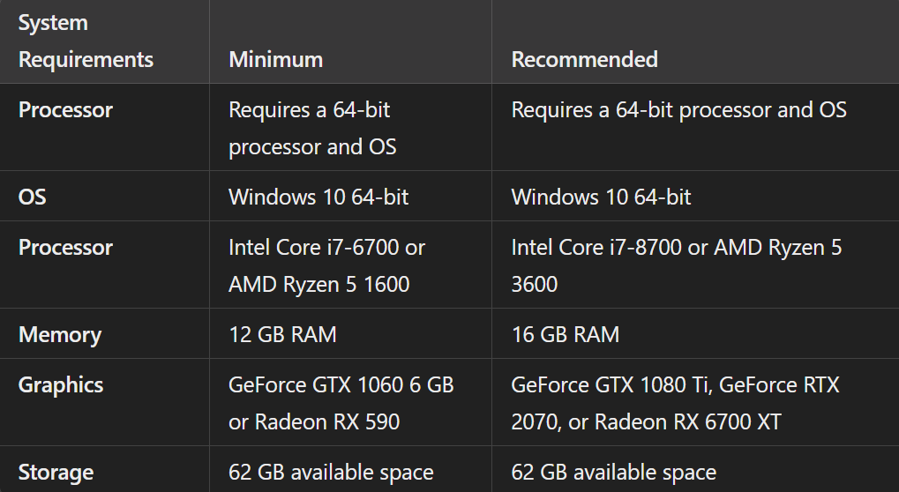Click GeForce GTX 1080 Ti recommended cell
This screenshot has height=492, width=899.
[x=675, y=403]
